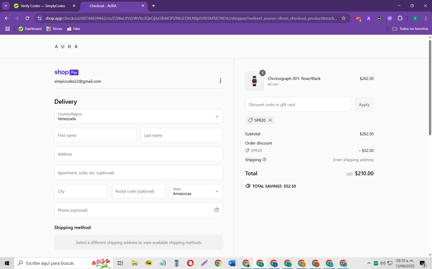Click the Discount code or gift card field

(x=298, y=104)
